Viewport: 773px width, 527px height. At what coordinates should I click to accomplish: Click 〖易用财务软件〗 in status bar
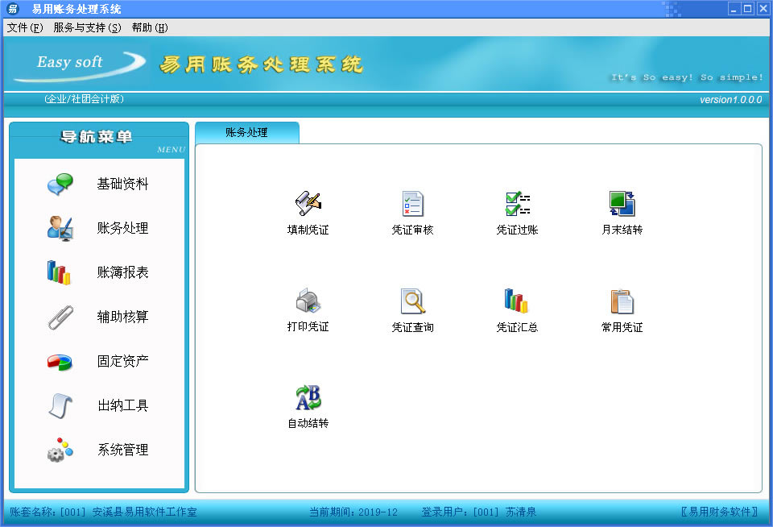tap(719, 512)
